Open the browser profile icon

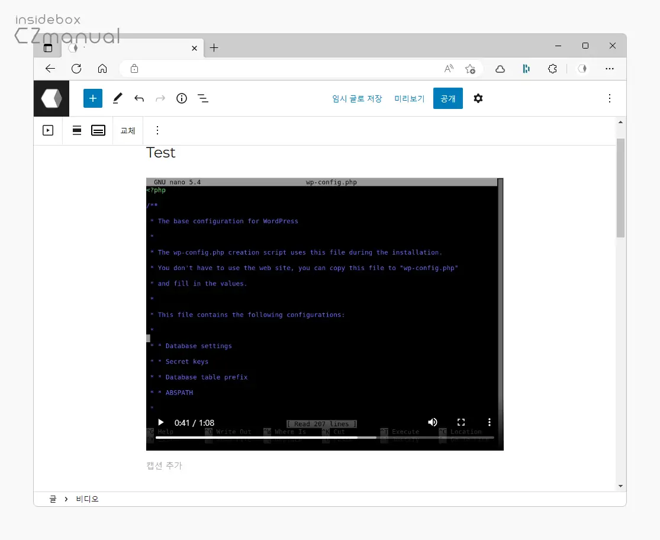(582, 69)
